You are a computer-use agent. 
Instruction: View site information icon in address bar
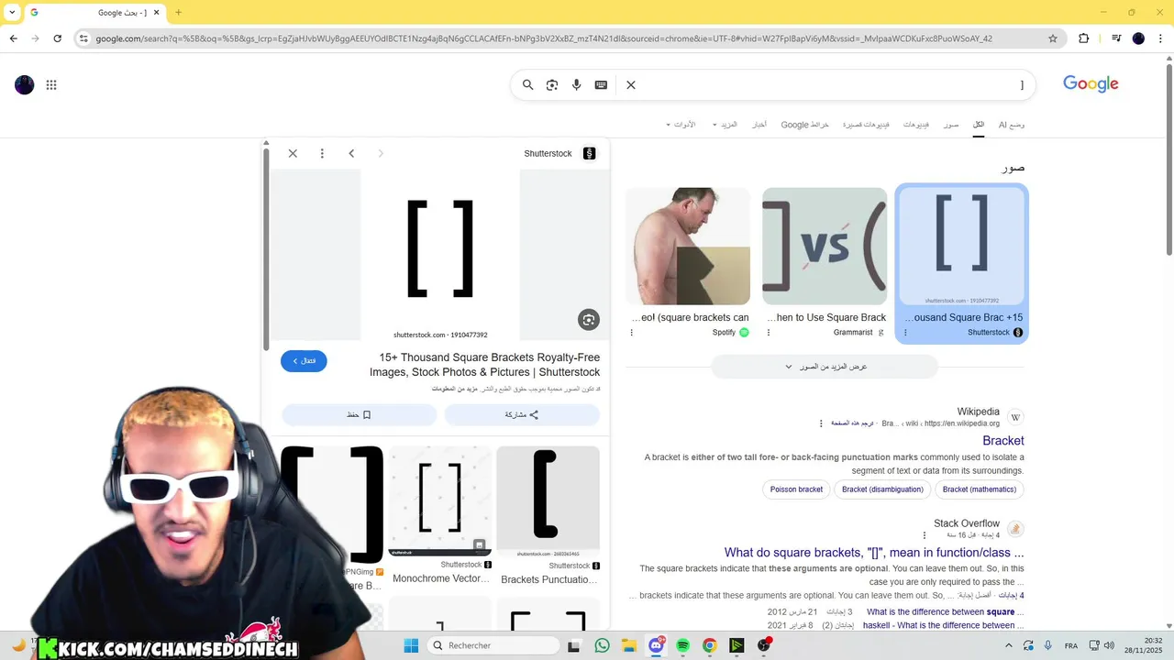click(x=83, y=38)
